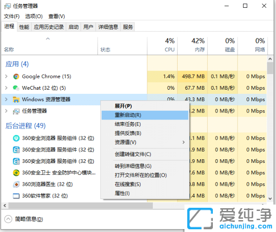Click the 后台进程 (49) group heading

click(25, 126)
